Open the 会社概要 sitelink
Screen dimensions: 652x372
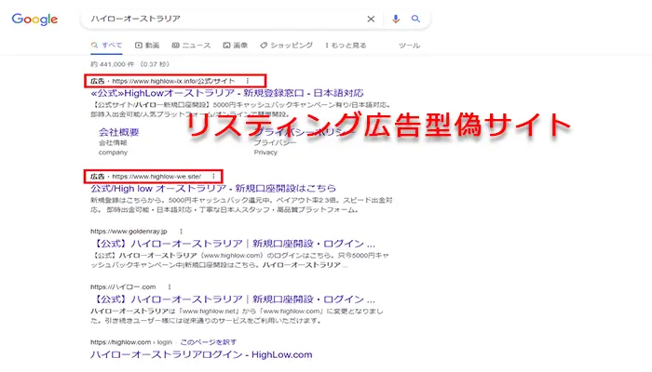point(118,132)
